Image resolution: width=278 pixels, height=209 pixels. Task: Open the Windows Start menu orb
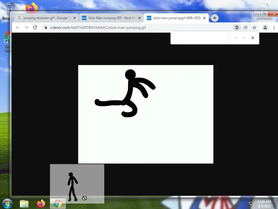[7, 204]
